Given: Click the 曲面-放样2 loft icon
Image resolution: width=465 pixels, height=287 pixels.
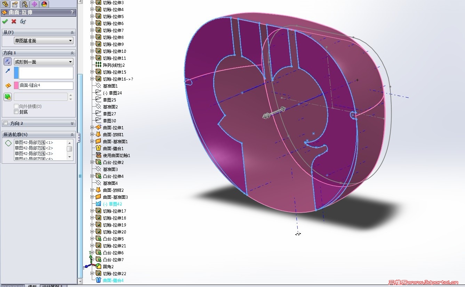Looking at the screenshot, I should [98, 190].
